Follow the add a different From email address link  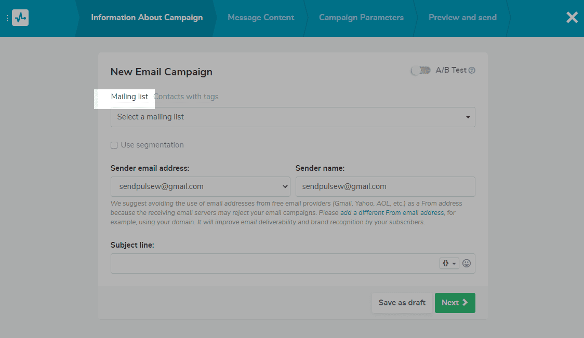click(392, 213)
